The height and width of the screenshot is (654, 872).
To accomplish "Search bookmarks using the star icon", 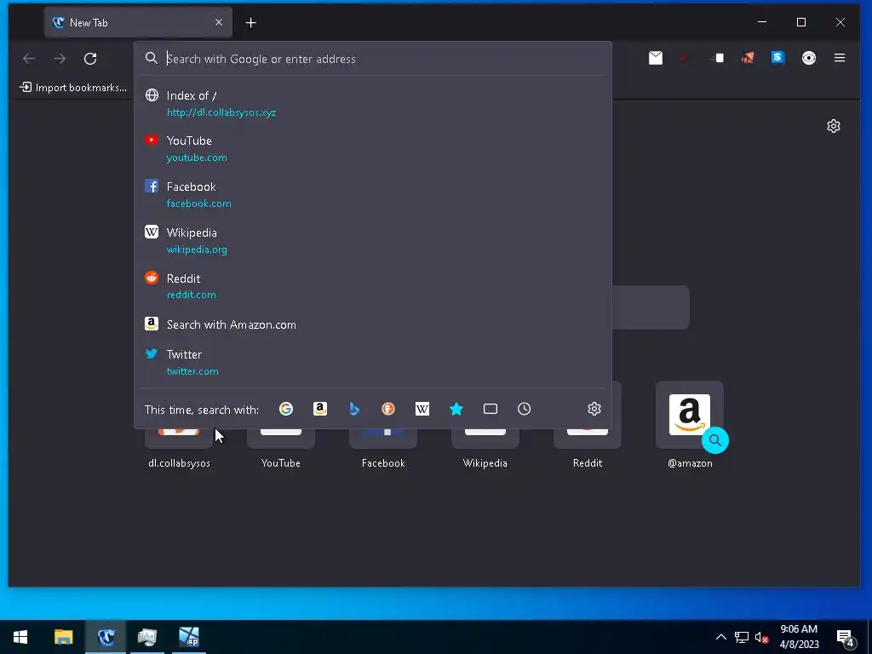I will tap(456, 409).
